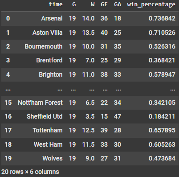Image resolution: width=179 pixels, height=177 pixels.
Task: Select the GF column header
Action: (104, 4)
